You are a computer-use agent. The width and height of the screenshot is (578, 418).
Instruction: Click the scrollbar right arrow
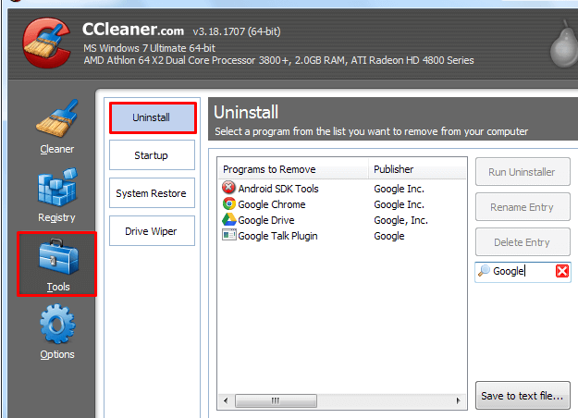click(x=458, y=400)
